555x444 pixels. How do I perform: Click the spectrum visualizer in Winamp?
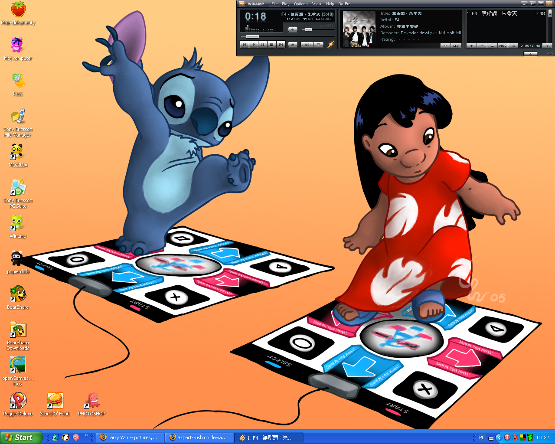261,29
